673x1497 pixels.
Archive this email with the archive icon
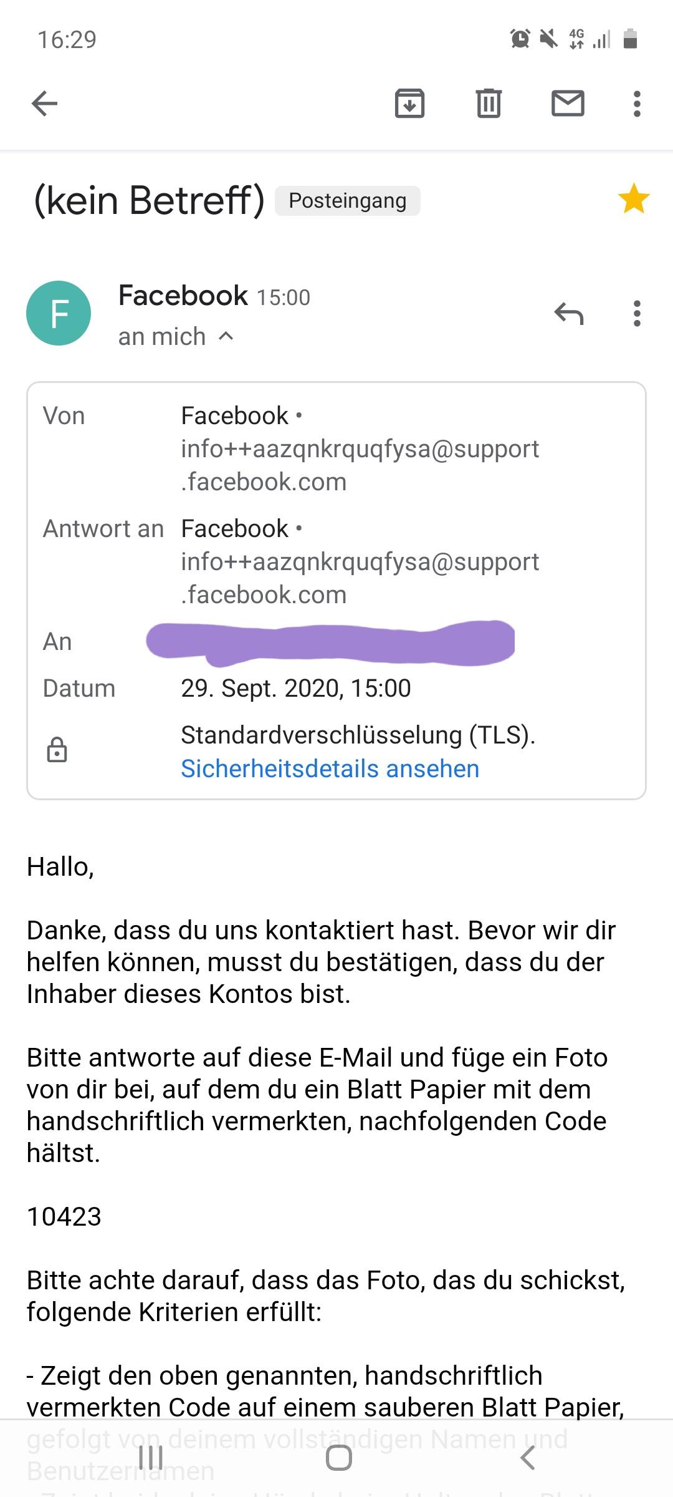409,104
